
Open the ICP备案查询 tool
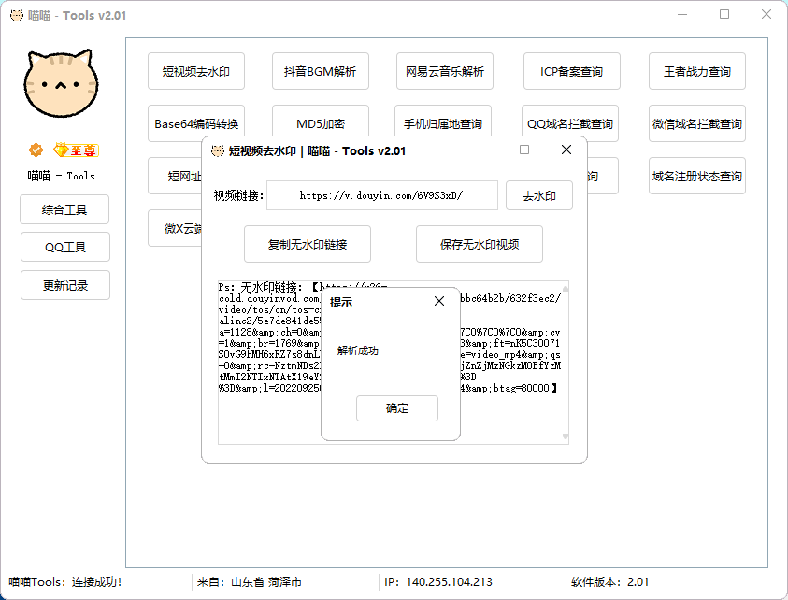point(571,71)
